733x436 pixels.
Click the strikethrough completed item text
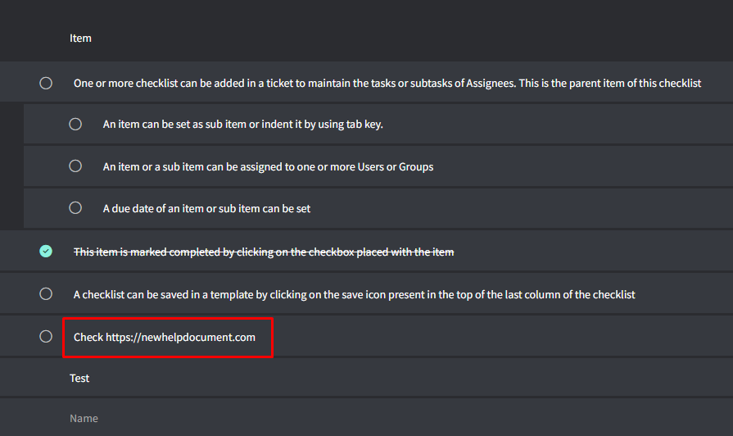(x=264, y=252)
